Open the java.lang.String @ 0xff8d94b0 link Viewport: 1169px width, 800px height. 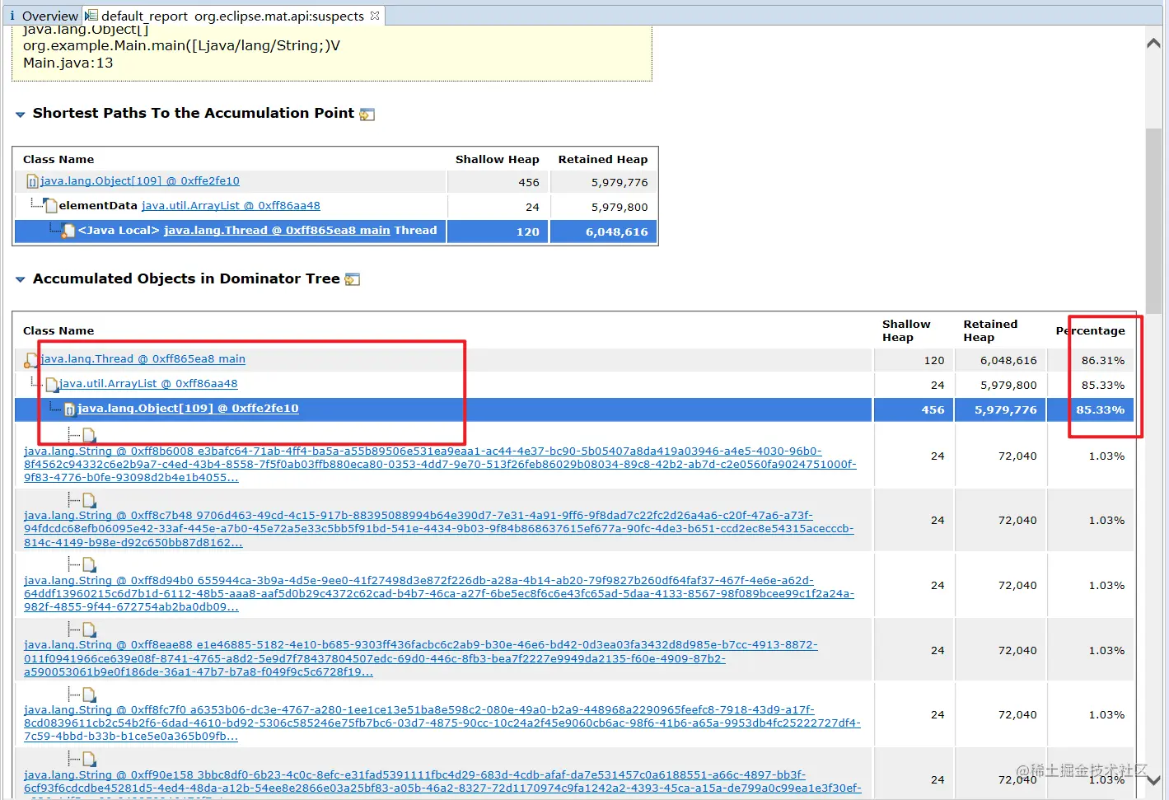[x=439, y=594]
